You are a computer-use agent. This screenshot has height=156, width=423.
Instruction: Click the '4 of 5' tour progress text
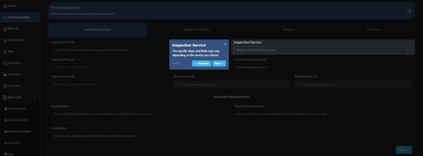(176, 63)
